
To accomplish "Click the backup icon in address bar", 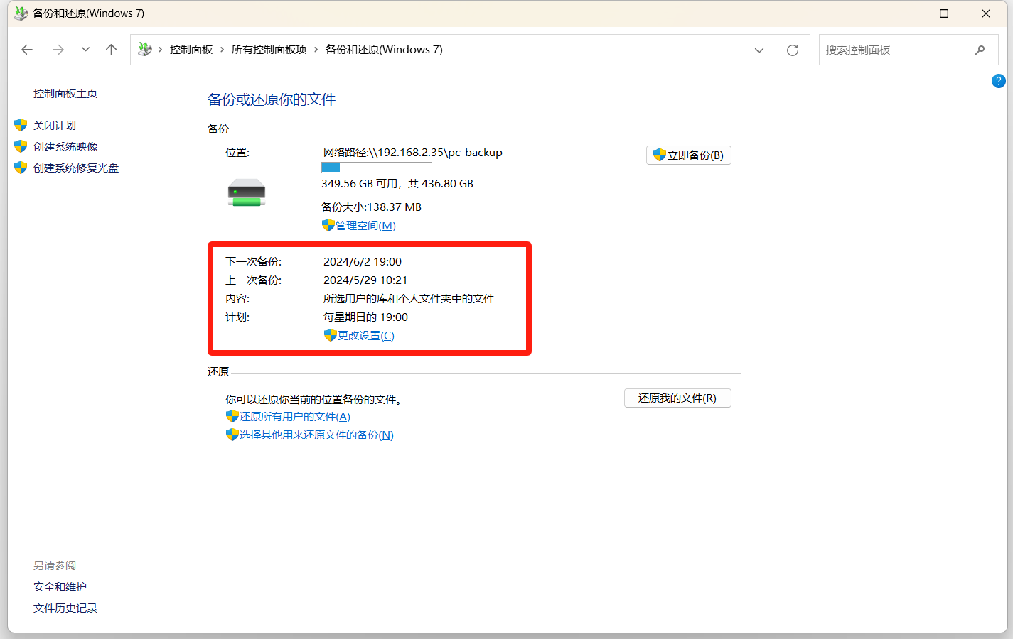I will pos(145,50).
